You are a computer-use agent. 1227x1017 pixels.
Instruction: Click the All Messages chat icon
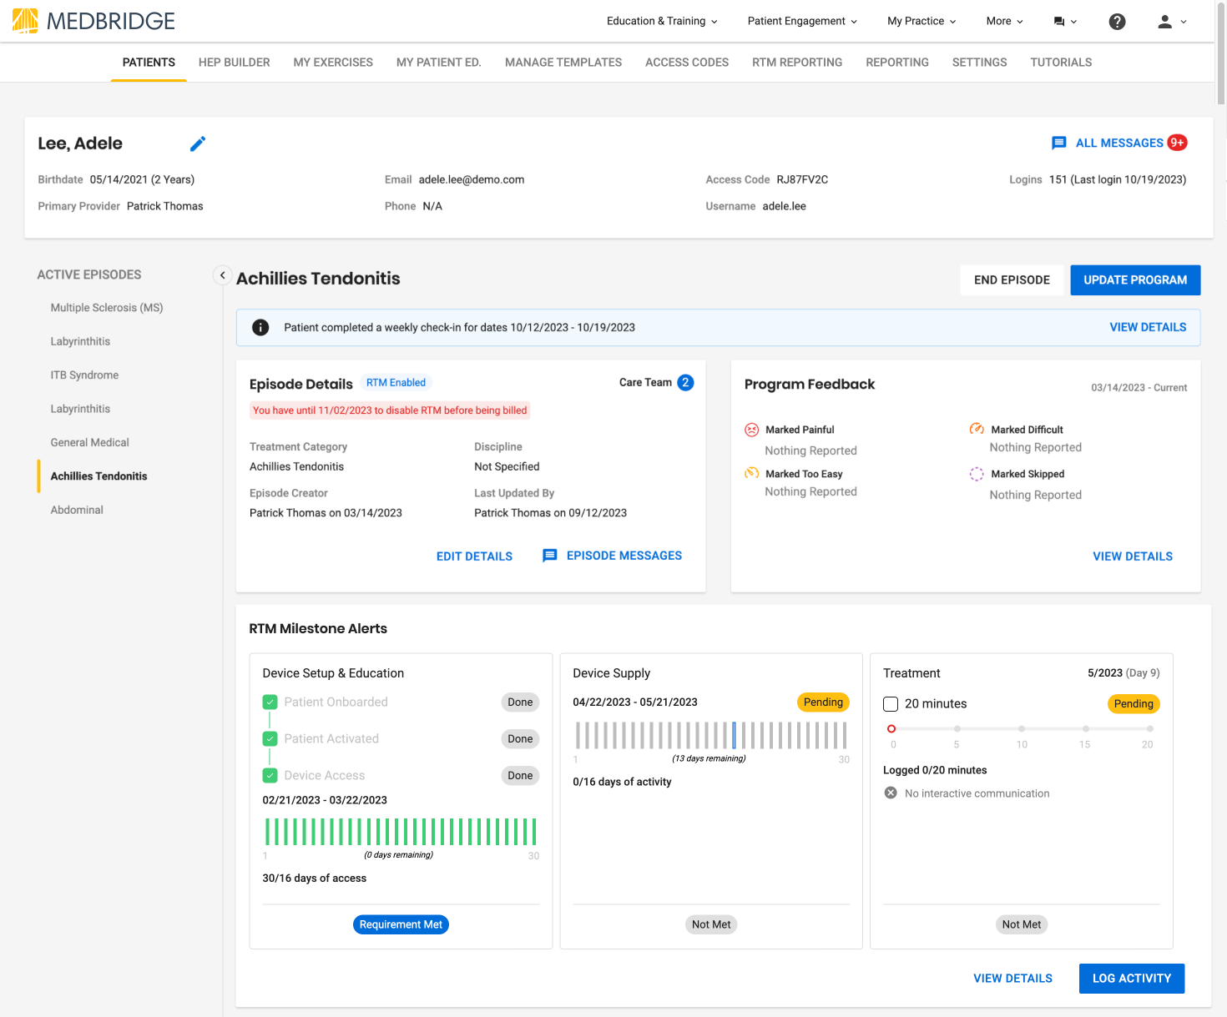(x=1058, y=143)
